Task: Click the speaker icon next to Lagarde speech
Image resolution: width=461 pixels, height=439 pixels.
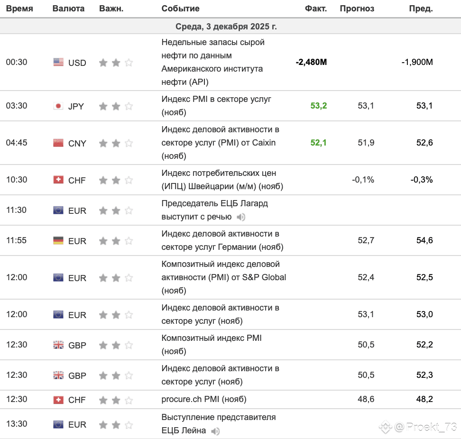Action: (x=241, y=217)
